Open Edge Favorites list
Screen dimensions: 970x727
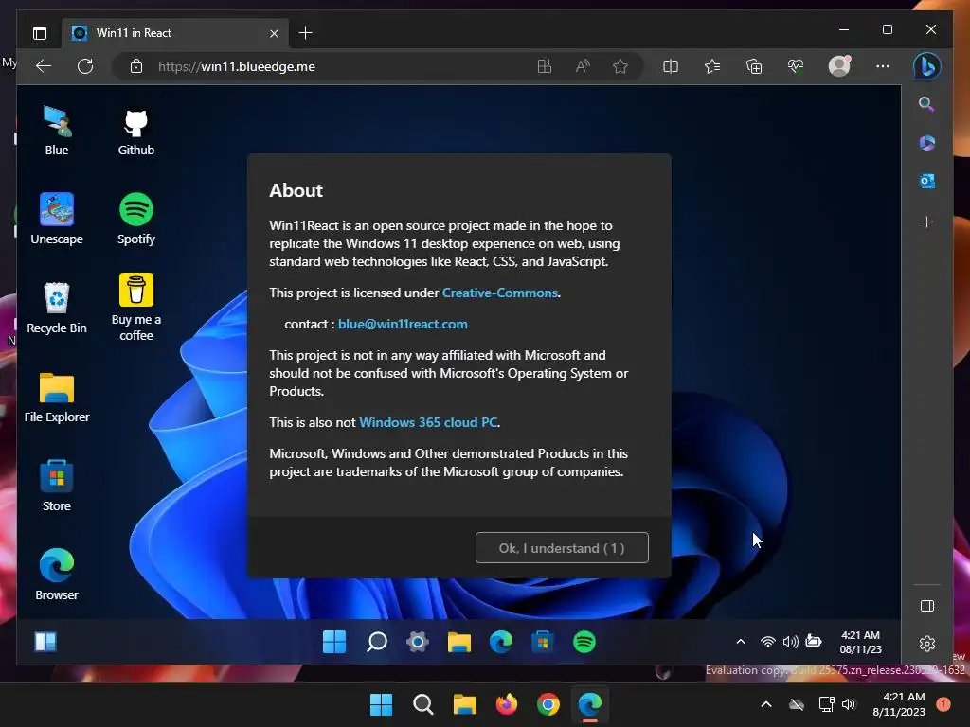tap(712, 66)
